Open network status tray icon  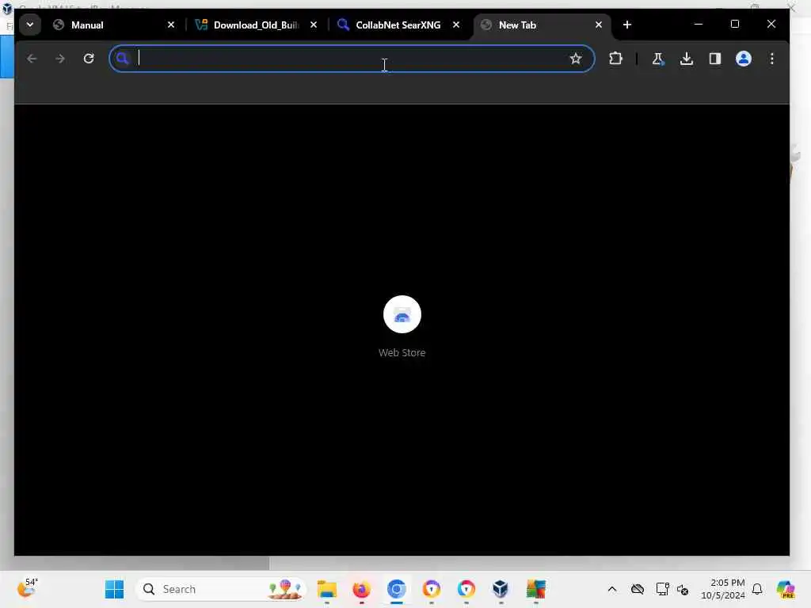tap(663, 589)
